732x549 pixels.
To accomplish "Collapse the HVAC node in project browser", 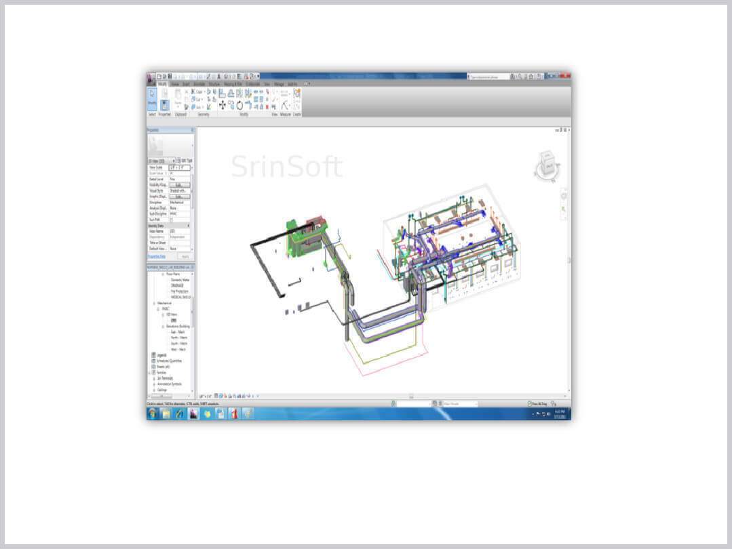I will coord(158,309).
